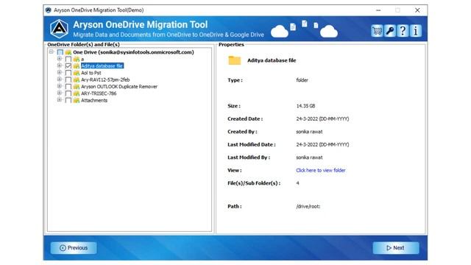
Task: Click the info about icon
Action: point(416,31)
